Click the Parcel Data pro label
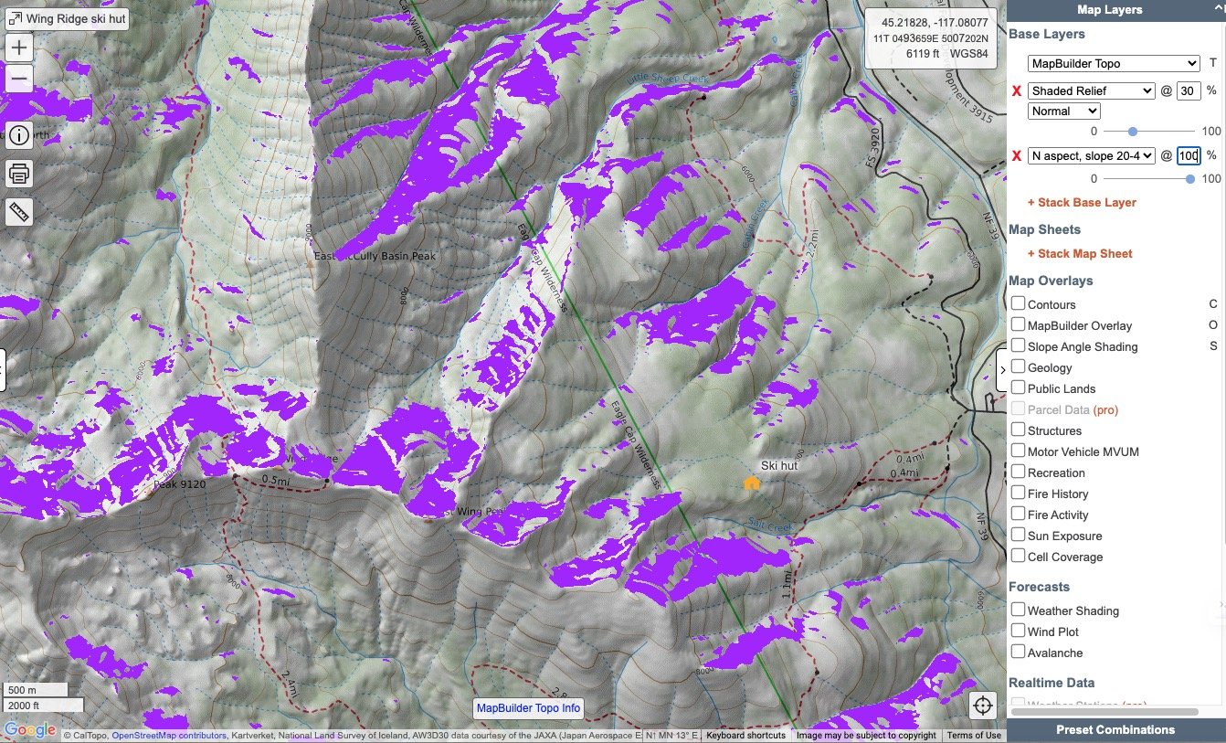 point(1073,409)
